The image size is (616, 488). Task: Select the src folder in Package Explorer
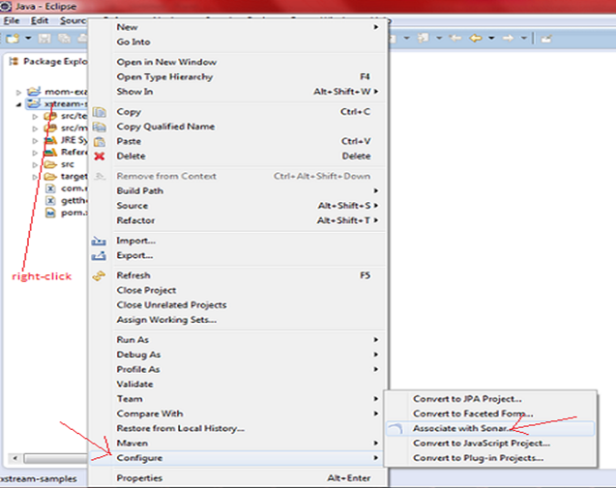click(67, 164)
